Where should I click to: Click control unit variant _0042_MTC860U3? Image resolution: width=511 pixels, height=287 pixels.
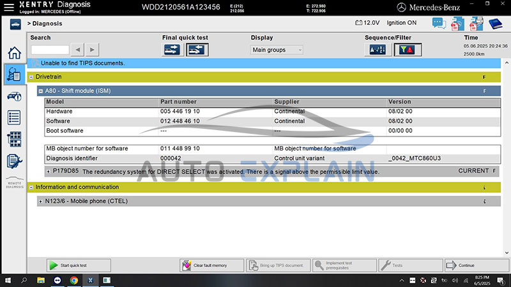[x=414, y=158]
